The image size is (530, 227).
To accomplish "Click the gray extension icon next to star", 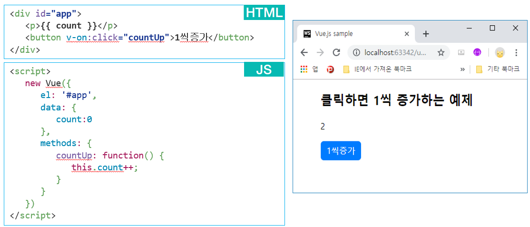I will click(x=461, y=52).
